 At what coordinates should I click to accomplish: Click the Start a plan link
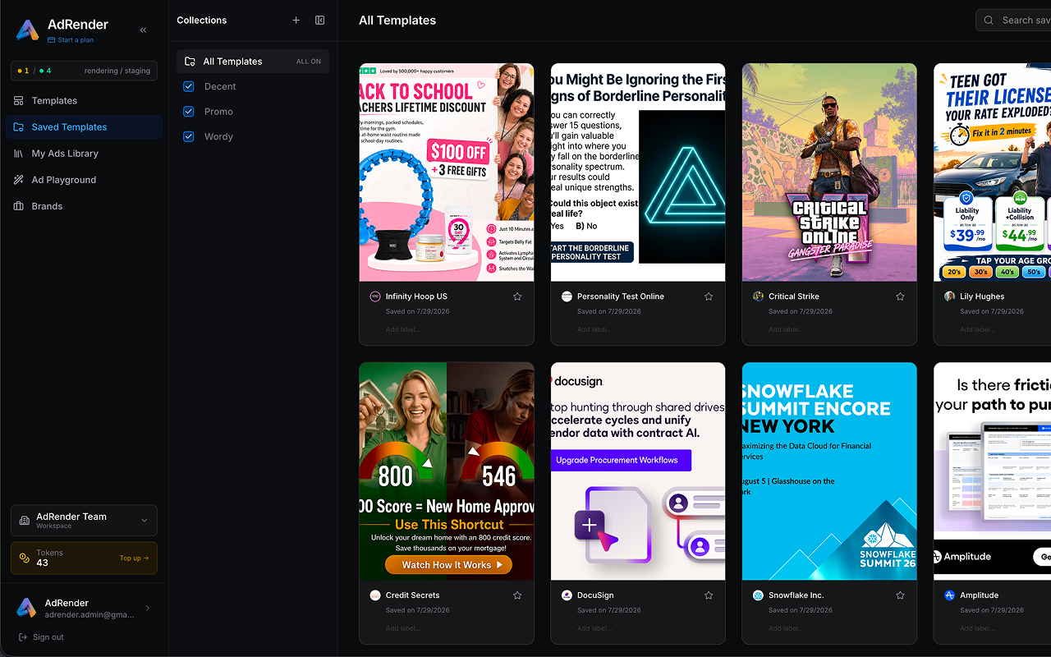71,40
